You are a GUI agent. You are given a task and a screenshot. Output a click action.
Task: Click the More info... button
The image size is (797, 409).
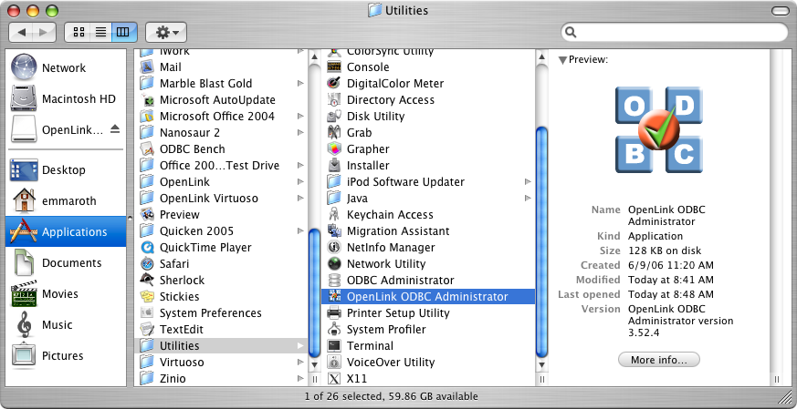point(659,360)
